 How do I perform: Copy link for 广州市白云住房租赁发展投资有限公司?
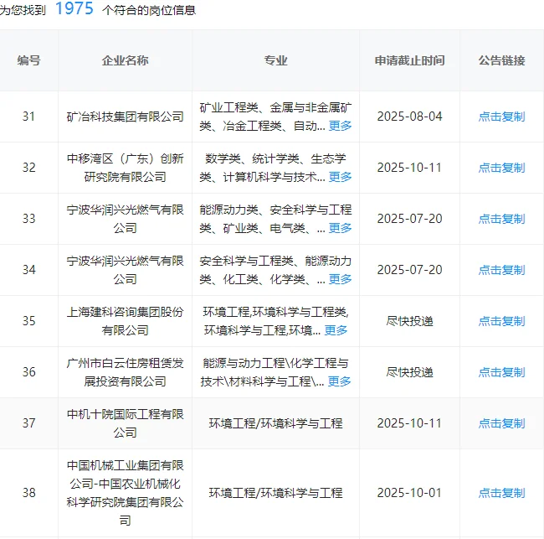[501, 372]
